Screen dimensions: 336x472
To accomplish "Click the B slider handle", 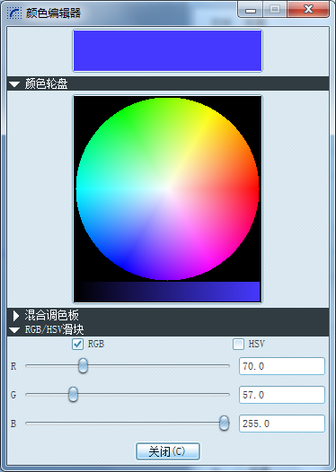I will (x=224, y=423).
